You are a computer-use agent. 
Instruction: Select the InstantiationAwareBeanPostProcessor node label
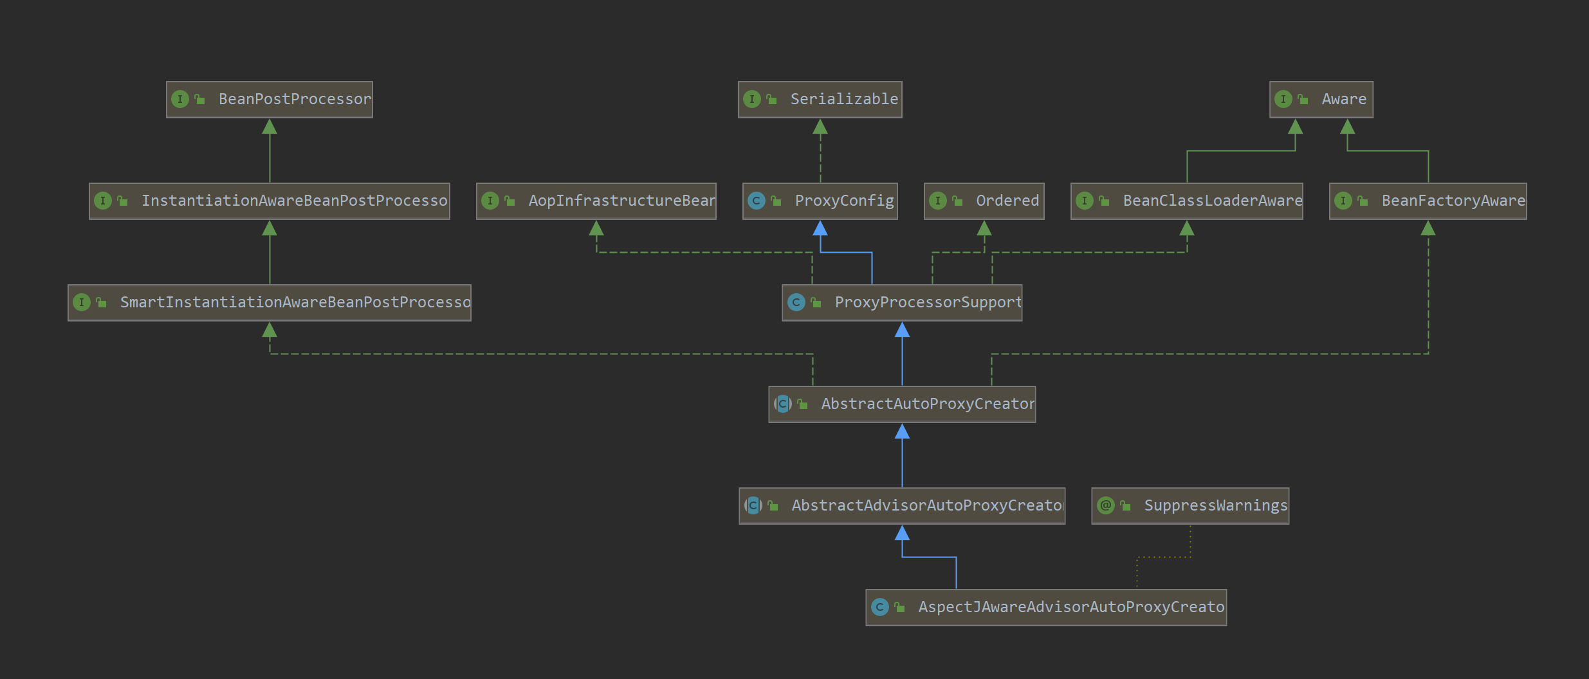(294, 201)
